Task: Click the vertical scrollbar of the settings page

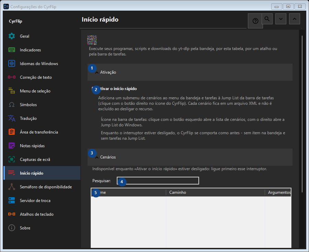Action: [302, 114]
